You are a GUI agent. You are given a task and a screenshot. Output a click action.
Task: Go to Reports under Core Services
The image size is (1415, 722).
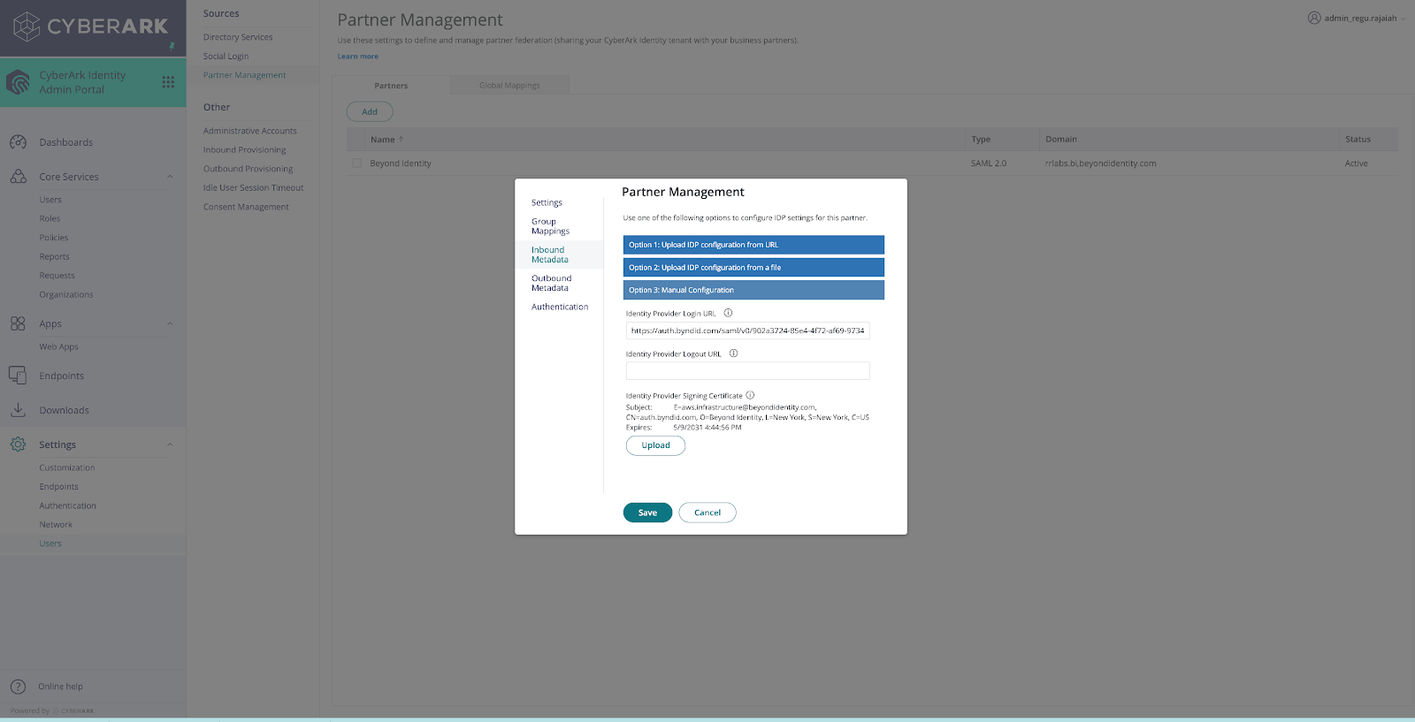[54, 256]
